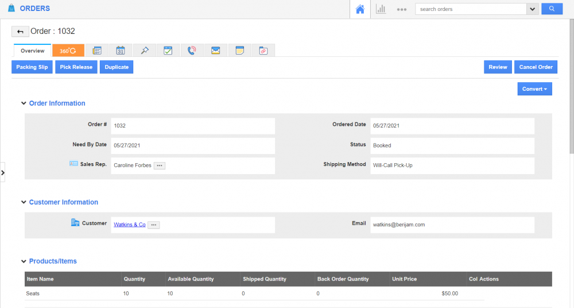Go to the Orders home icon
This screenshot has width=574, height=308.
360,9
